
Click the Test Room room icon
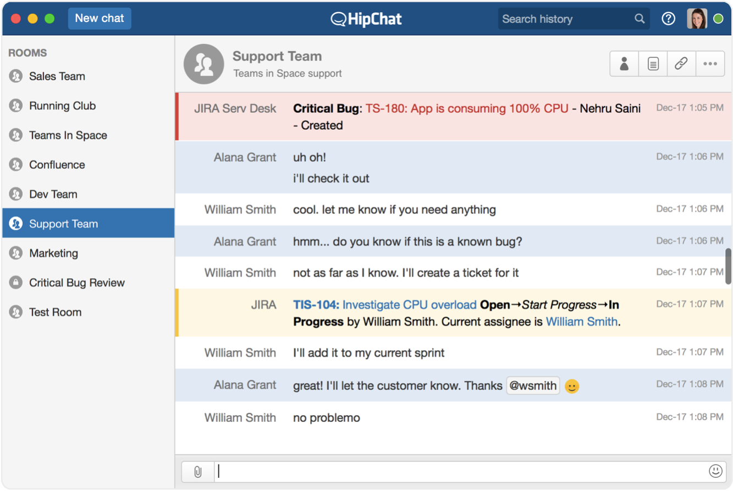[16, 312]
